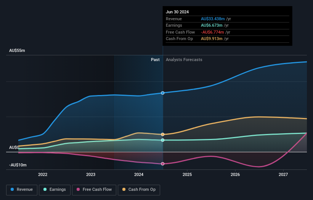Toggle the Earnings legend button
Screen dimensions: 313x200
[x=55, y=190]
